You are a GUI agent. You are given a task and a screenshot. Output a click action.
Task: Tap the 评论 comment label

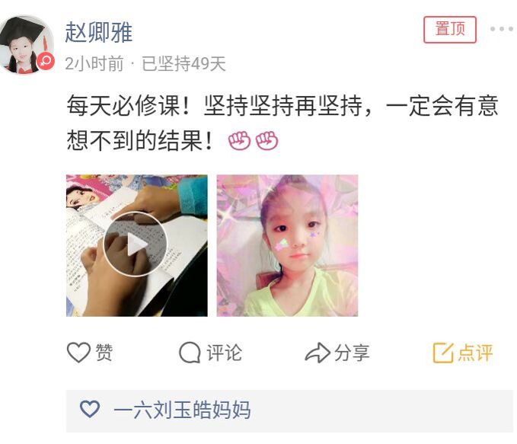[224, 353]
